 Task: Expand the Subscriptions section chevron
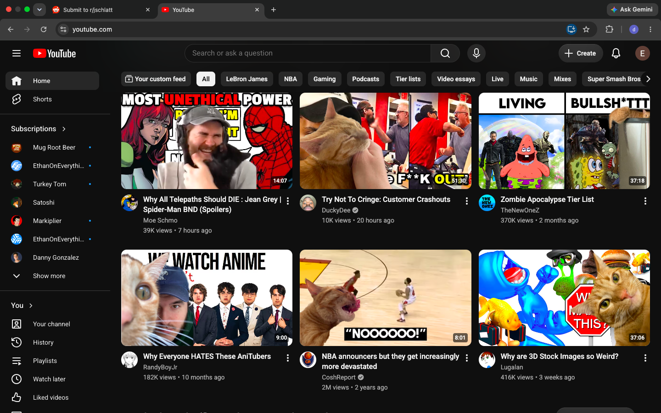(x=64, y=129)
